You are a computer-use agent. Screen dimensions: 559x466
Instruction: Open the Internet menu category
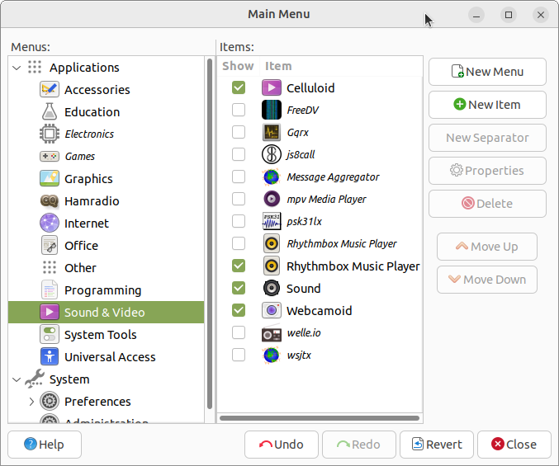pos(87,224)
